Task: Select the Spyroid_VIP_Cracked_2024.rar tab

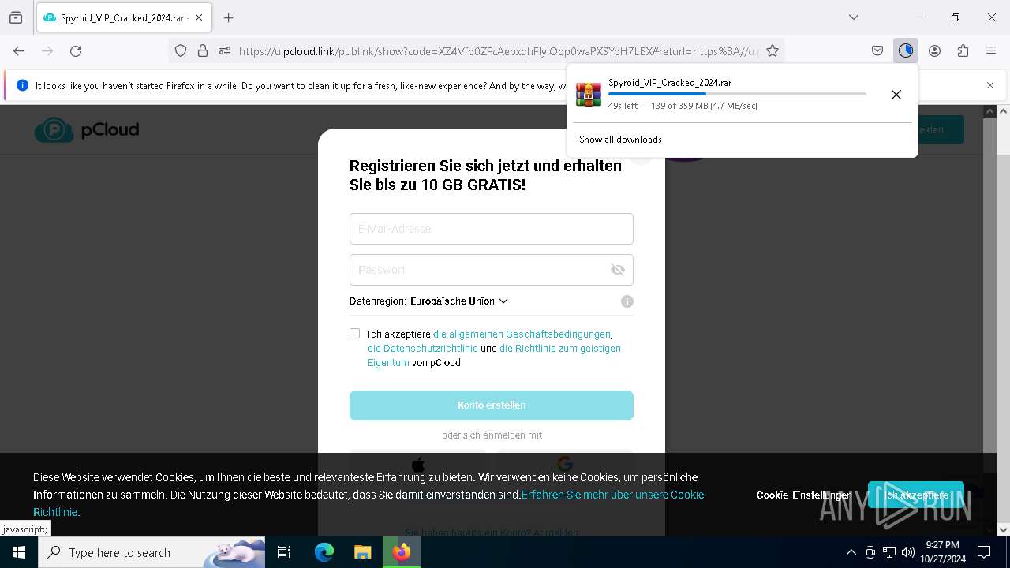Action: (123, 17)
